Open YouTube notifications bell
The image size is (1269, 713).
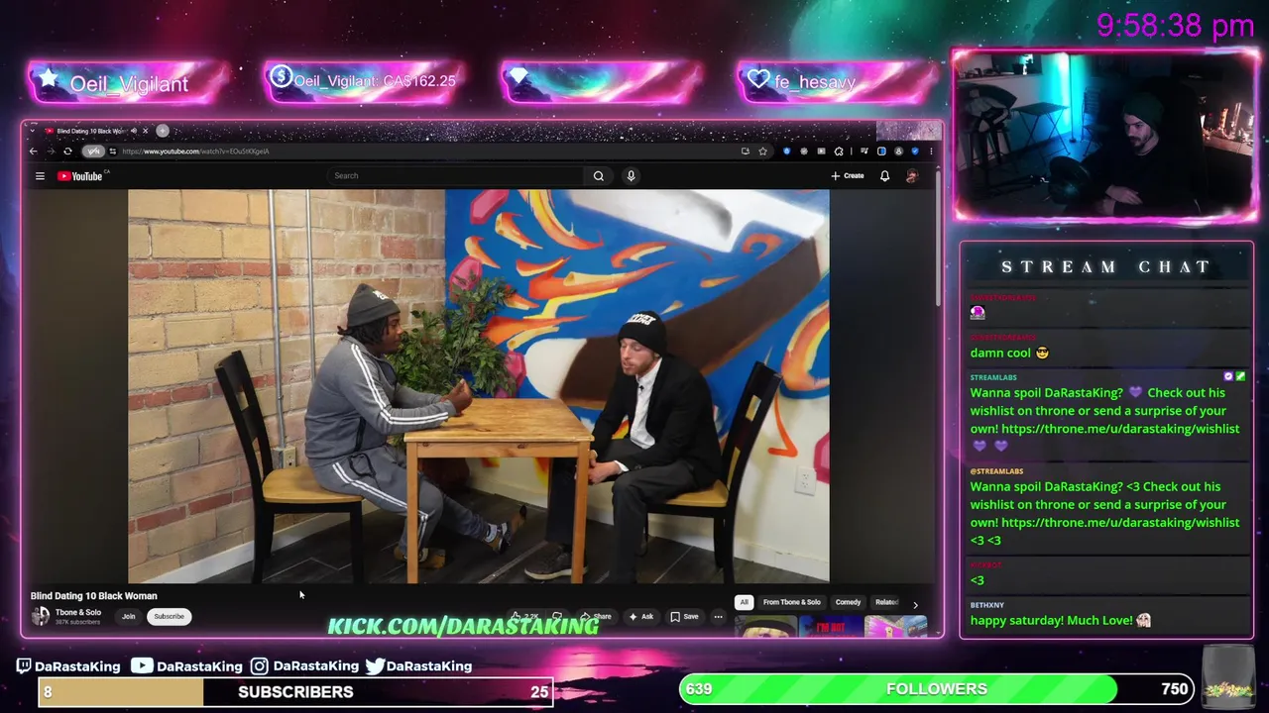[884, 176]
